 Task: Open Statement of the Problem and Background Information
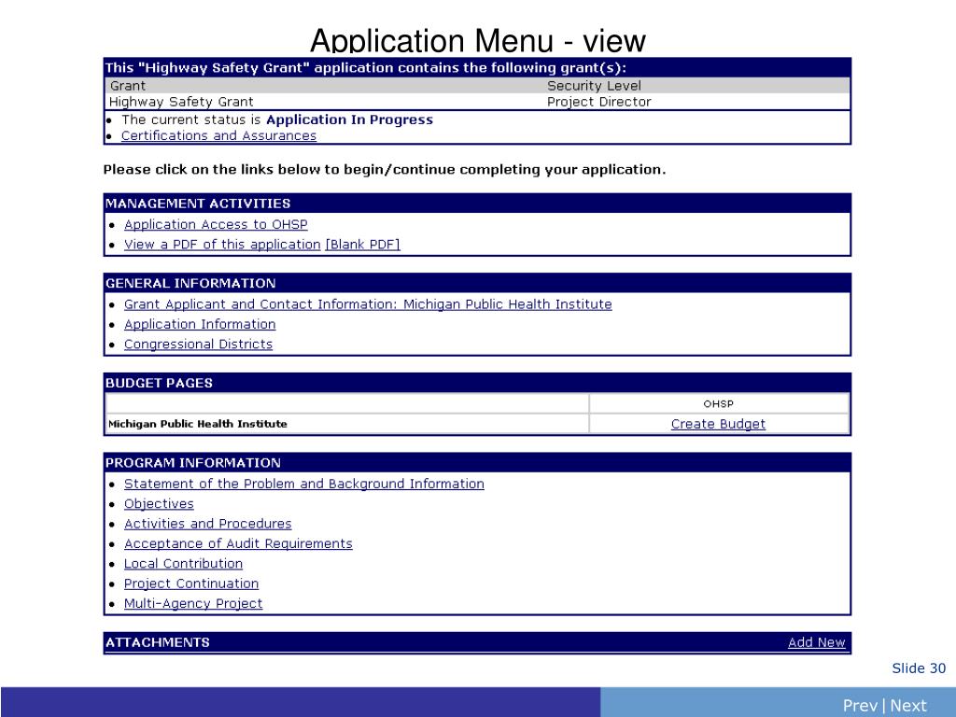coord(304,484)
